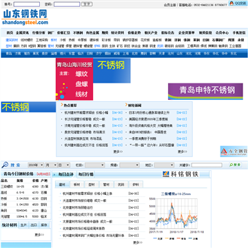
Task: Expand the 频道 channel dropdown
Action: pos(130,165)
